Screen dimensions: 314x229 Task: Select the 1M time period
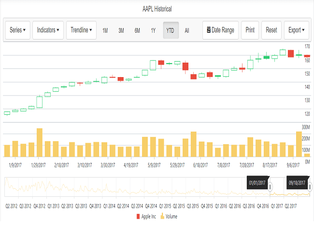click(105, 30)
